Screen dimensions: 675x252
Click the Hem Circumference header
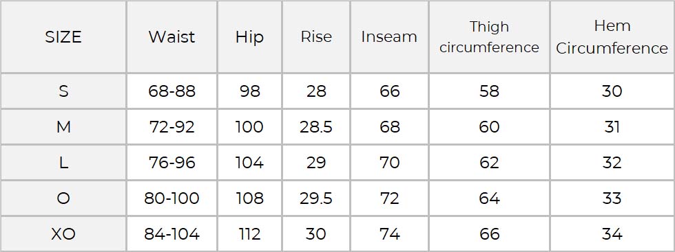point(612,37)
